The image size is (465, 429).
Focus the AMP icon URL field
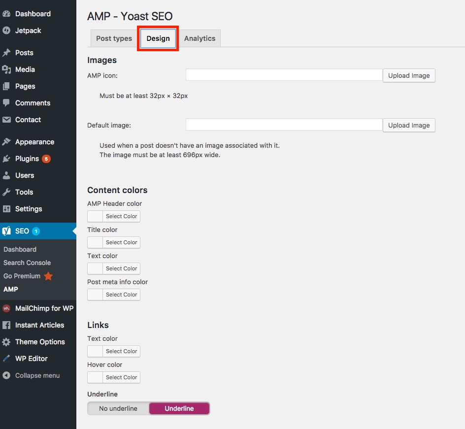284,75
